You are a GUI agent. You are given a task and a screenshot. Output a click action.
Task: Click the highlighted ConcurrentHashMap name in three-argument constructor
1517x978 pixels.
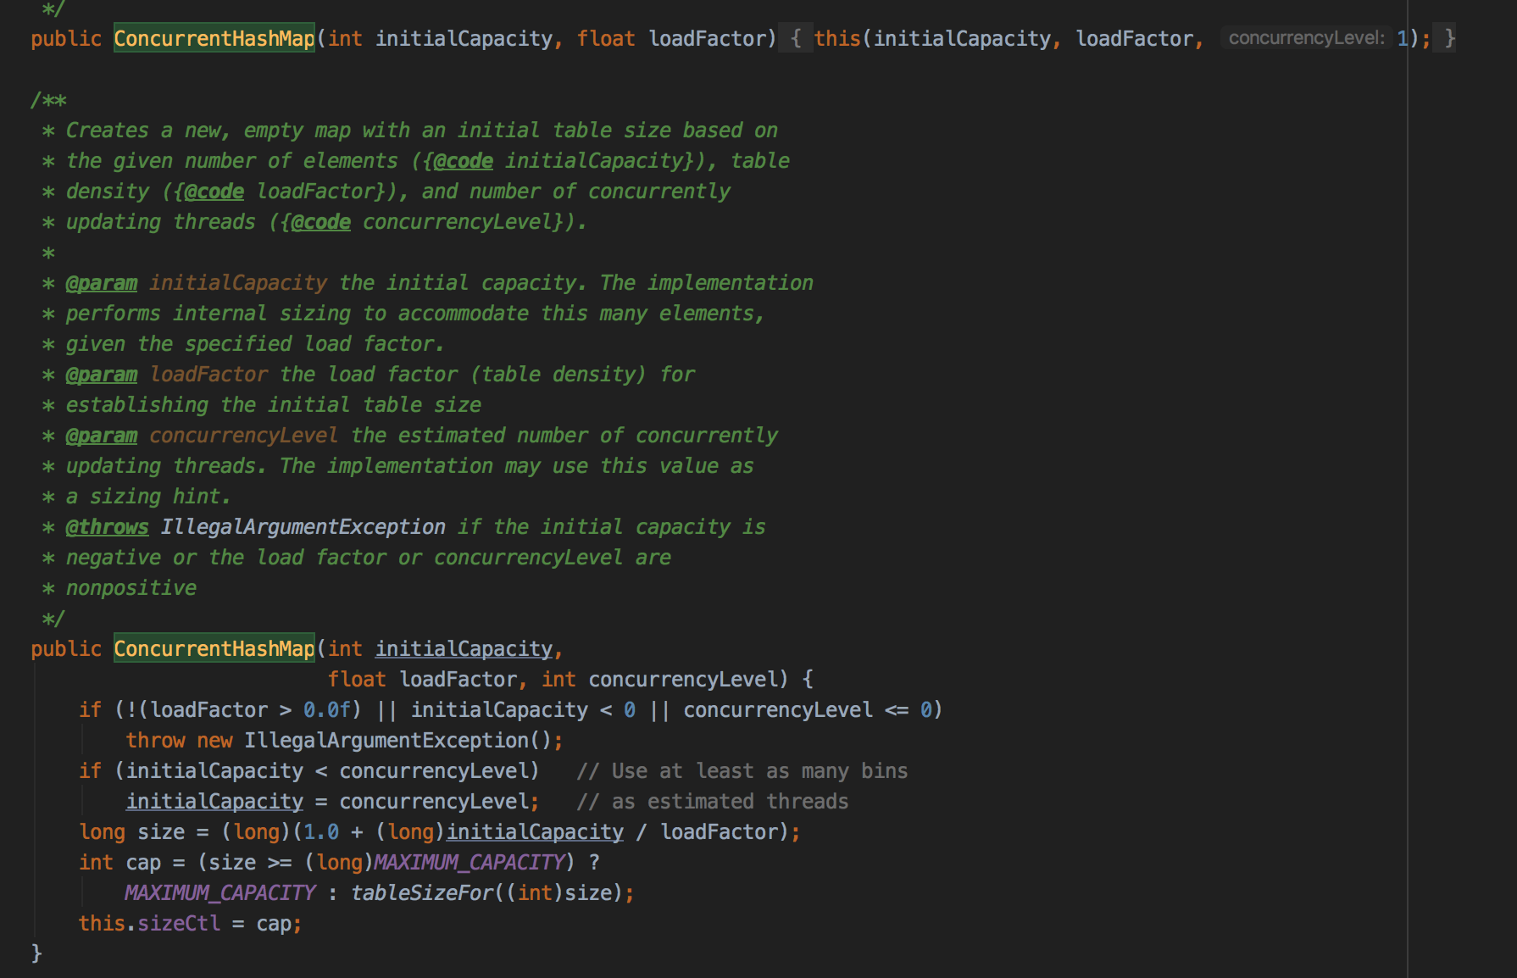[214, 648]
